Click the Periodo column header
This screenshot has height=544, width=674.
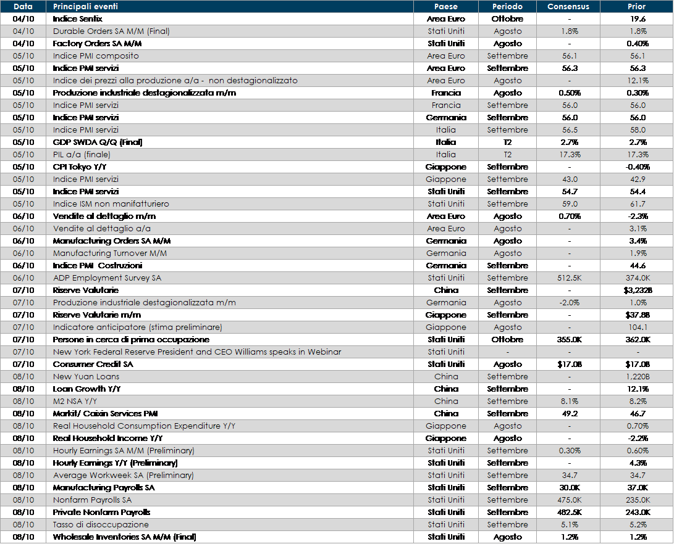click(507, 7)
